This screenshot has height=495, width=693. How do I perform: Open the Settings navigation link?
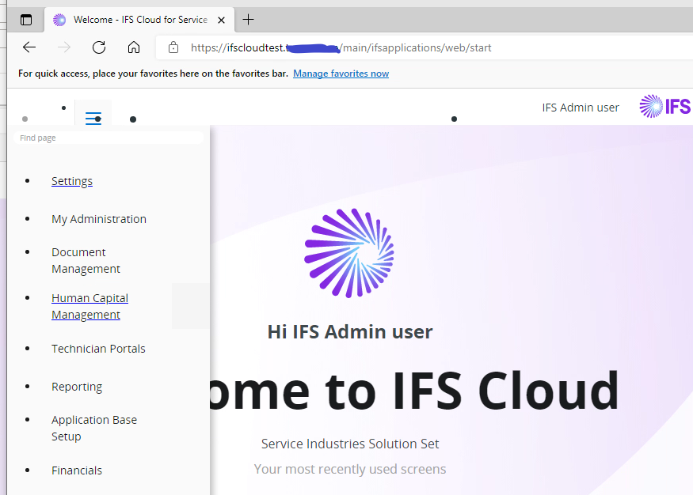(x=72, y=181)
